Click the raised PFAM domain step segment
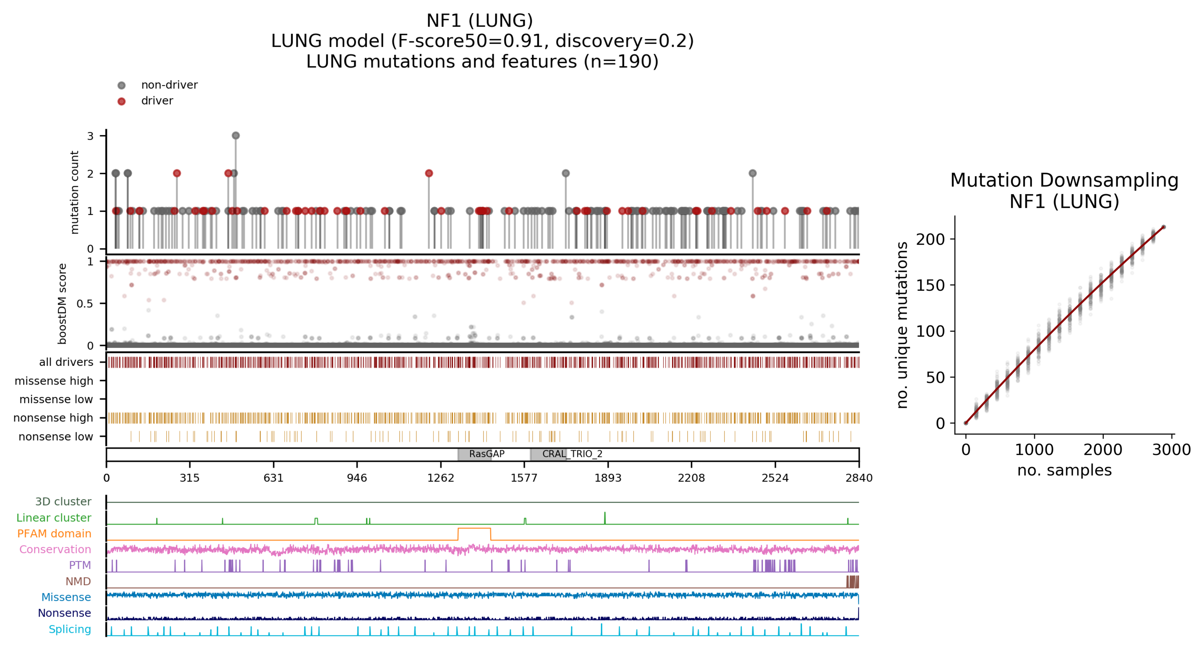The height and width of the screenshot is (651, 1201). click(x=474, y=528)
